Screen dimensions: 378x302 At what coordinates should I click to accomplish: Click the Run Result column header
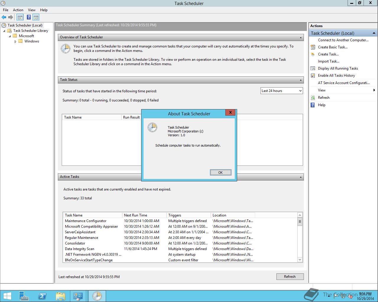tap(131, 117)
